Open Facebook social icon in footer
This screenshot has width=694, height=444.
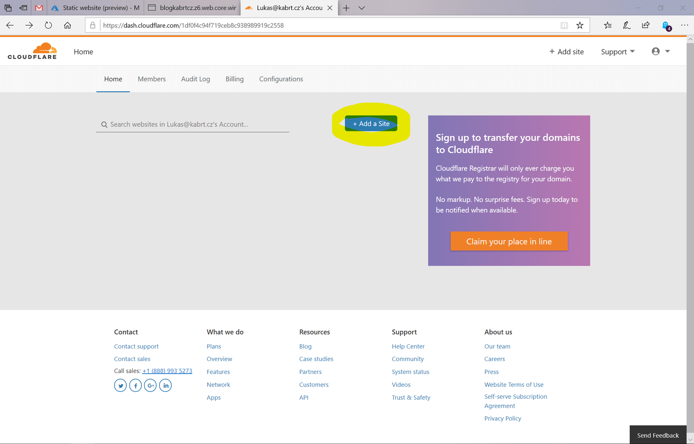click(135, 385)
